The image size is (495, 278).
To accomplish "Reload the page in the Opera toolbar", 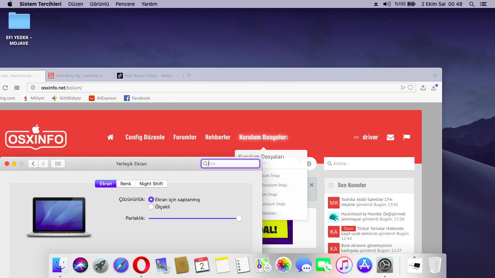I will click(5, 88).
